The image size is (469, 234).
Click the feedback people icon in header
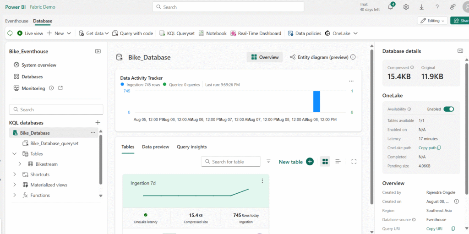click(x=453, y=7)
